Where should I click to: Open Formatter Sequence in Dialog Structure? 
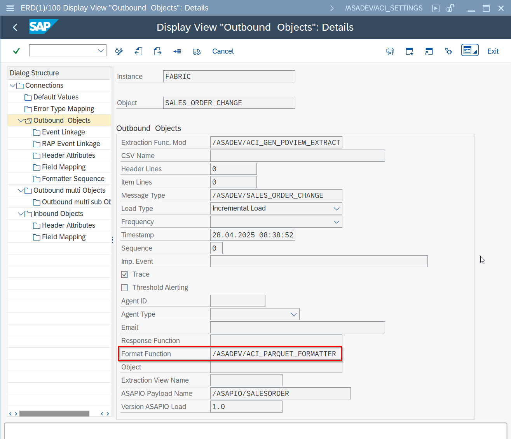click(x=73, y=179)
